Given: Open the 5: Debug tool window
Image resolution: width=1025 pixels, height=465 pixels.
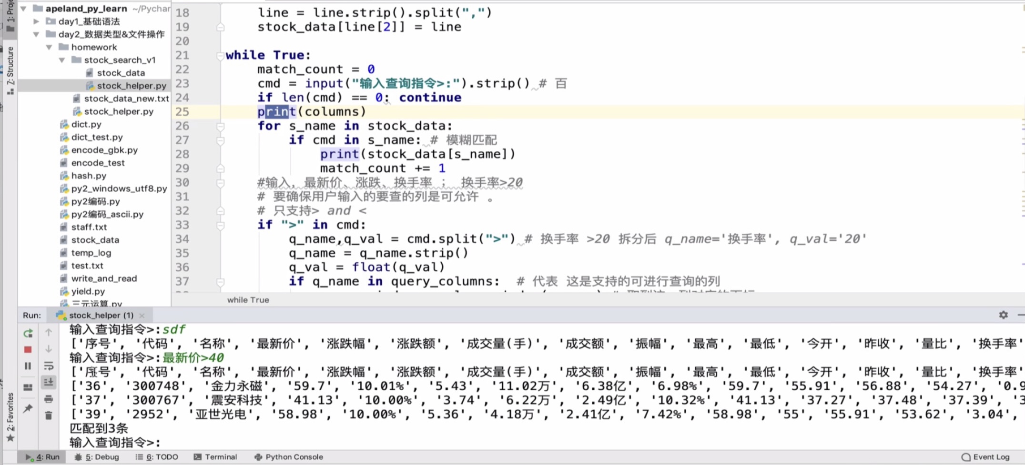Looking at the screenshot, I should coord(97,457).
